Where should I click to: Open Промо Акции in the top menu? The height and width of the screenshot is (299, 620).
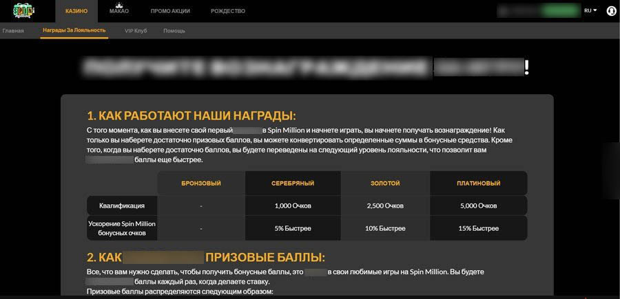[170, 11]
